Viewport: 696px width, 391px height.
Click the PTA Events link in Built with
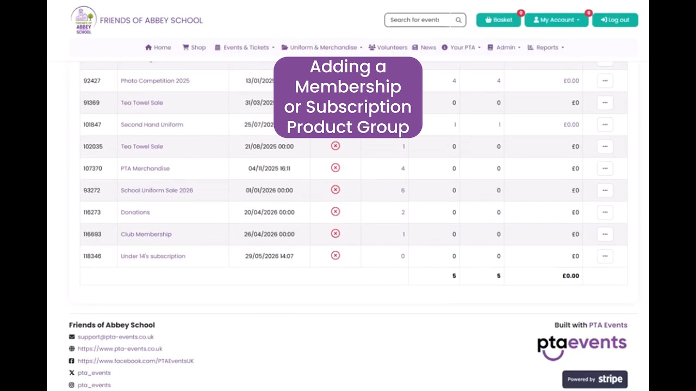pyautogui.click(x=608, y=325)
